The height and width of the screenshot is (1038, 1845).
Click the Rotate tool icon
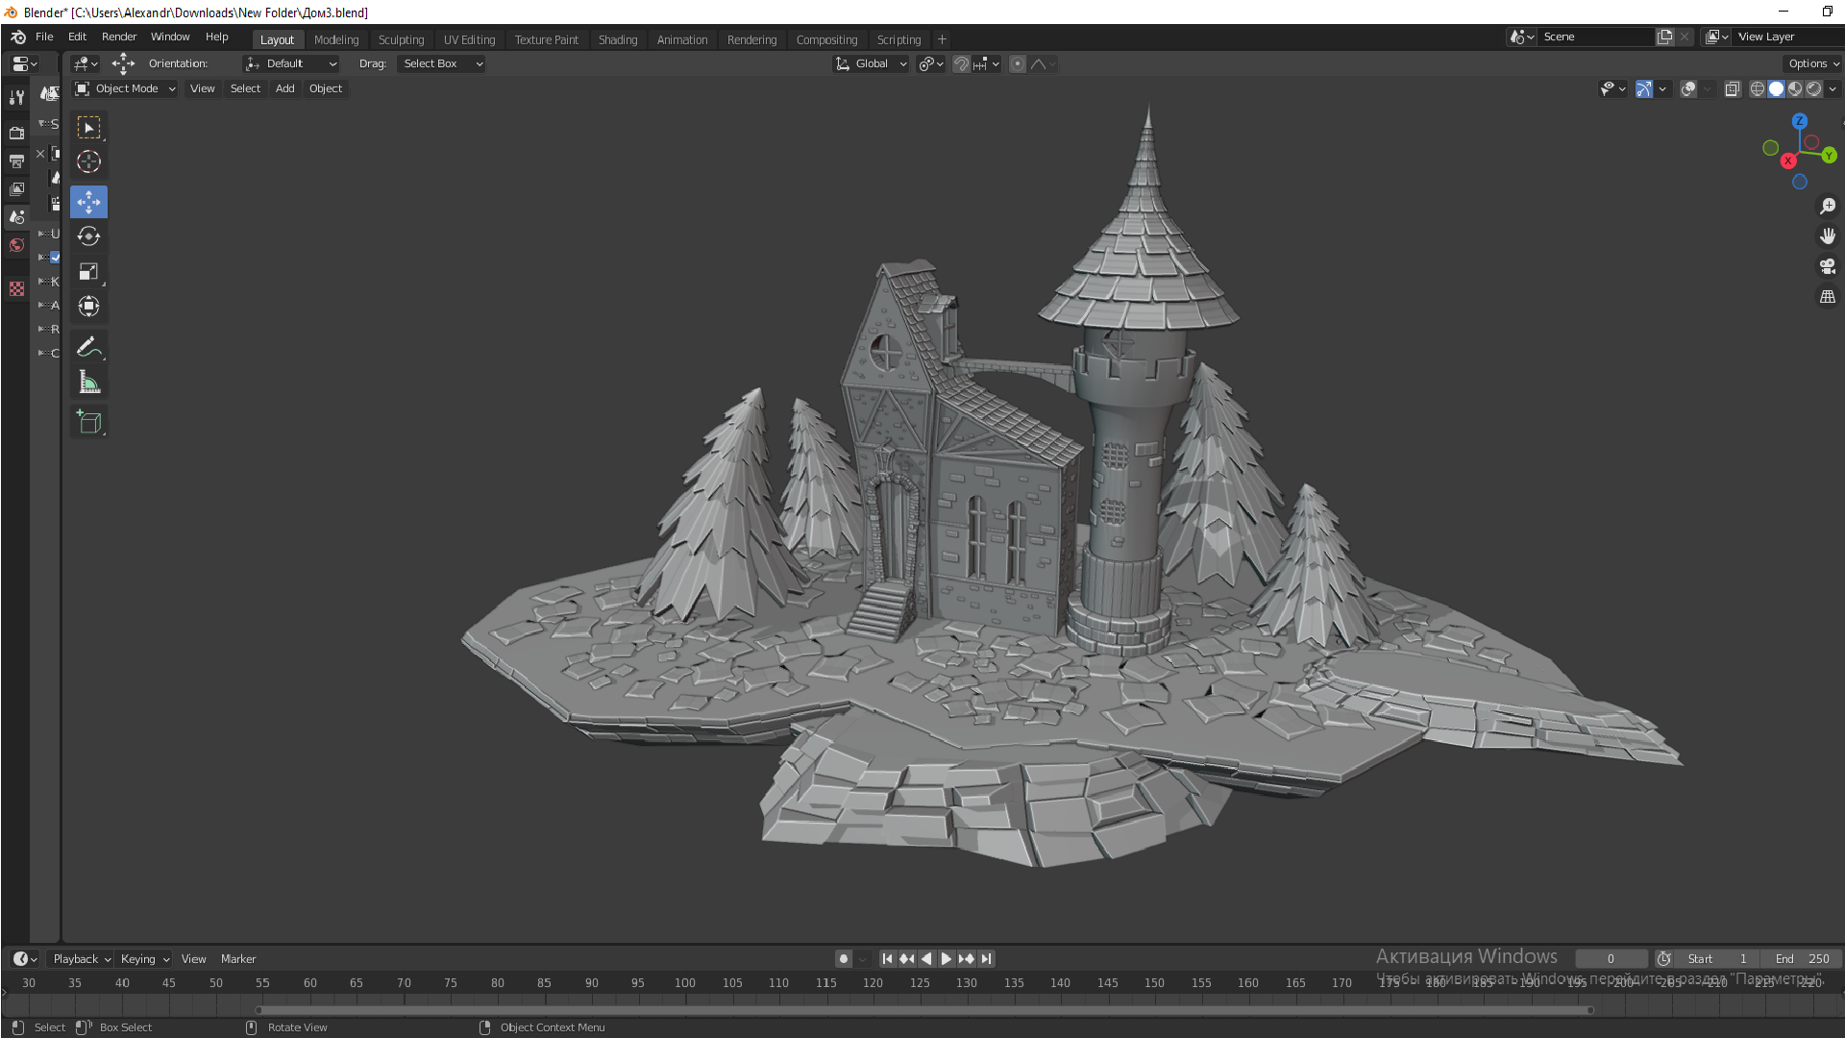click(88, 235)
